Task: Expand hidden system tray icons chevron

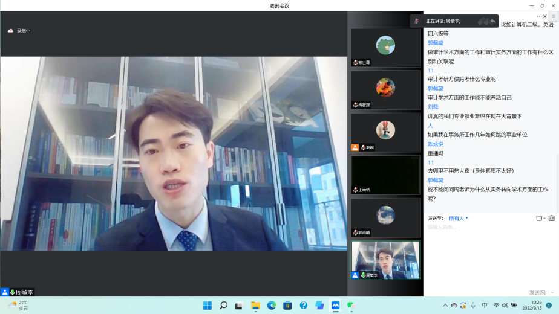Action: pos(445,305)
